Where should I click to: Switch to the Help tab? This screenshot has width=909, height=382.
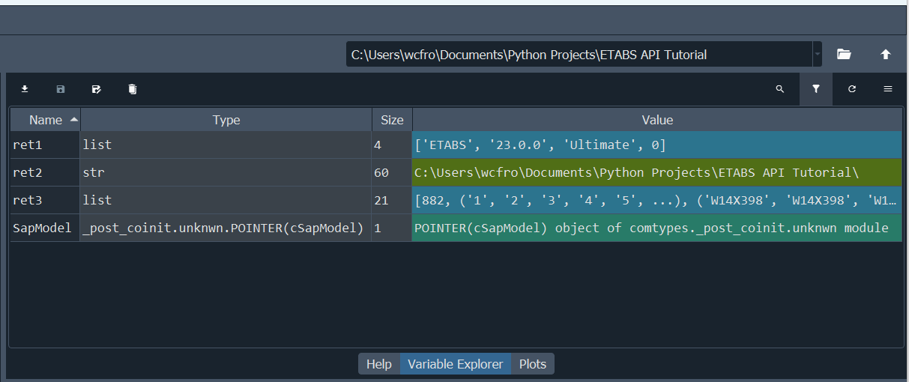click(378, 364)
